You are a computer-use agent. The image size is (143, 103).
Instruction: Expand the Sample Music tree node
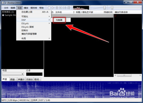click(x=3, y=15)
